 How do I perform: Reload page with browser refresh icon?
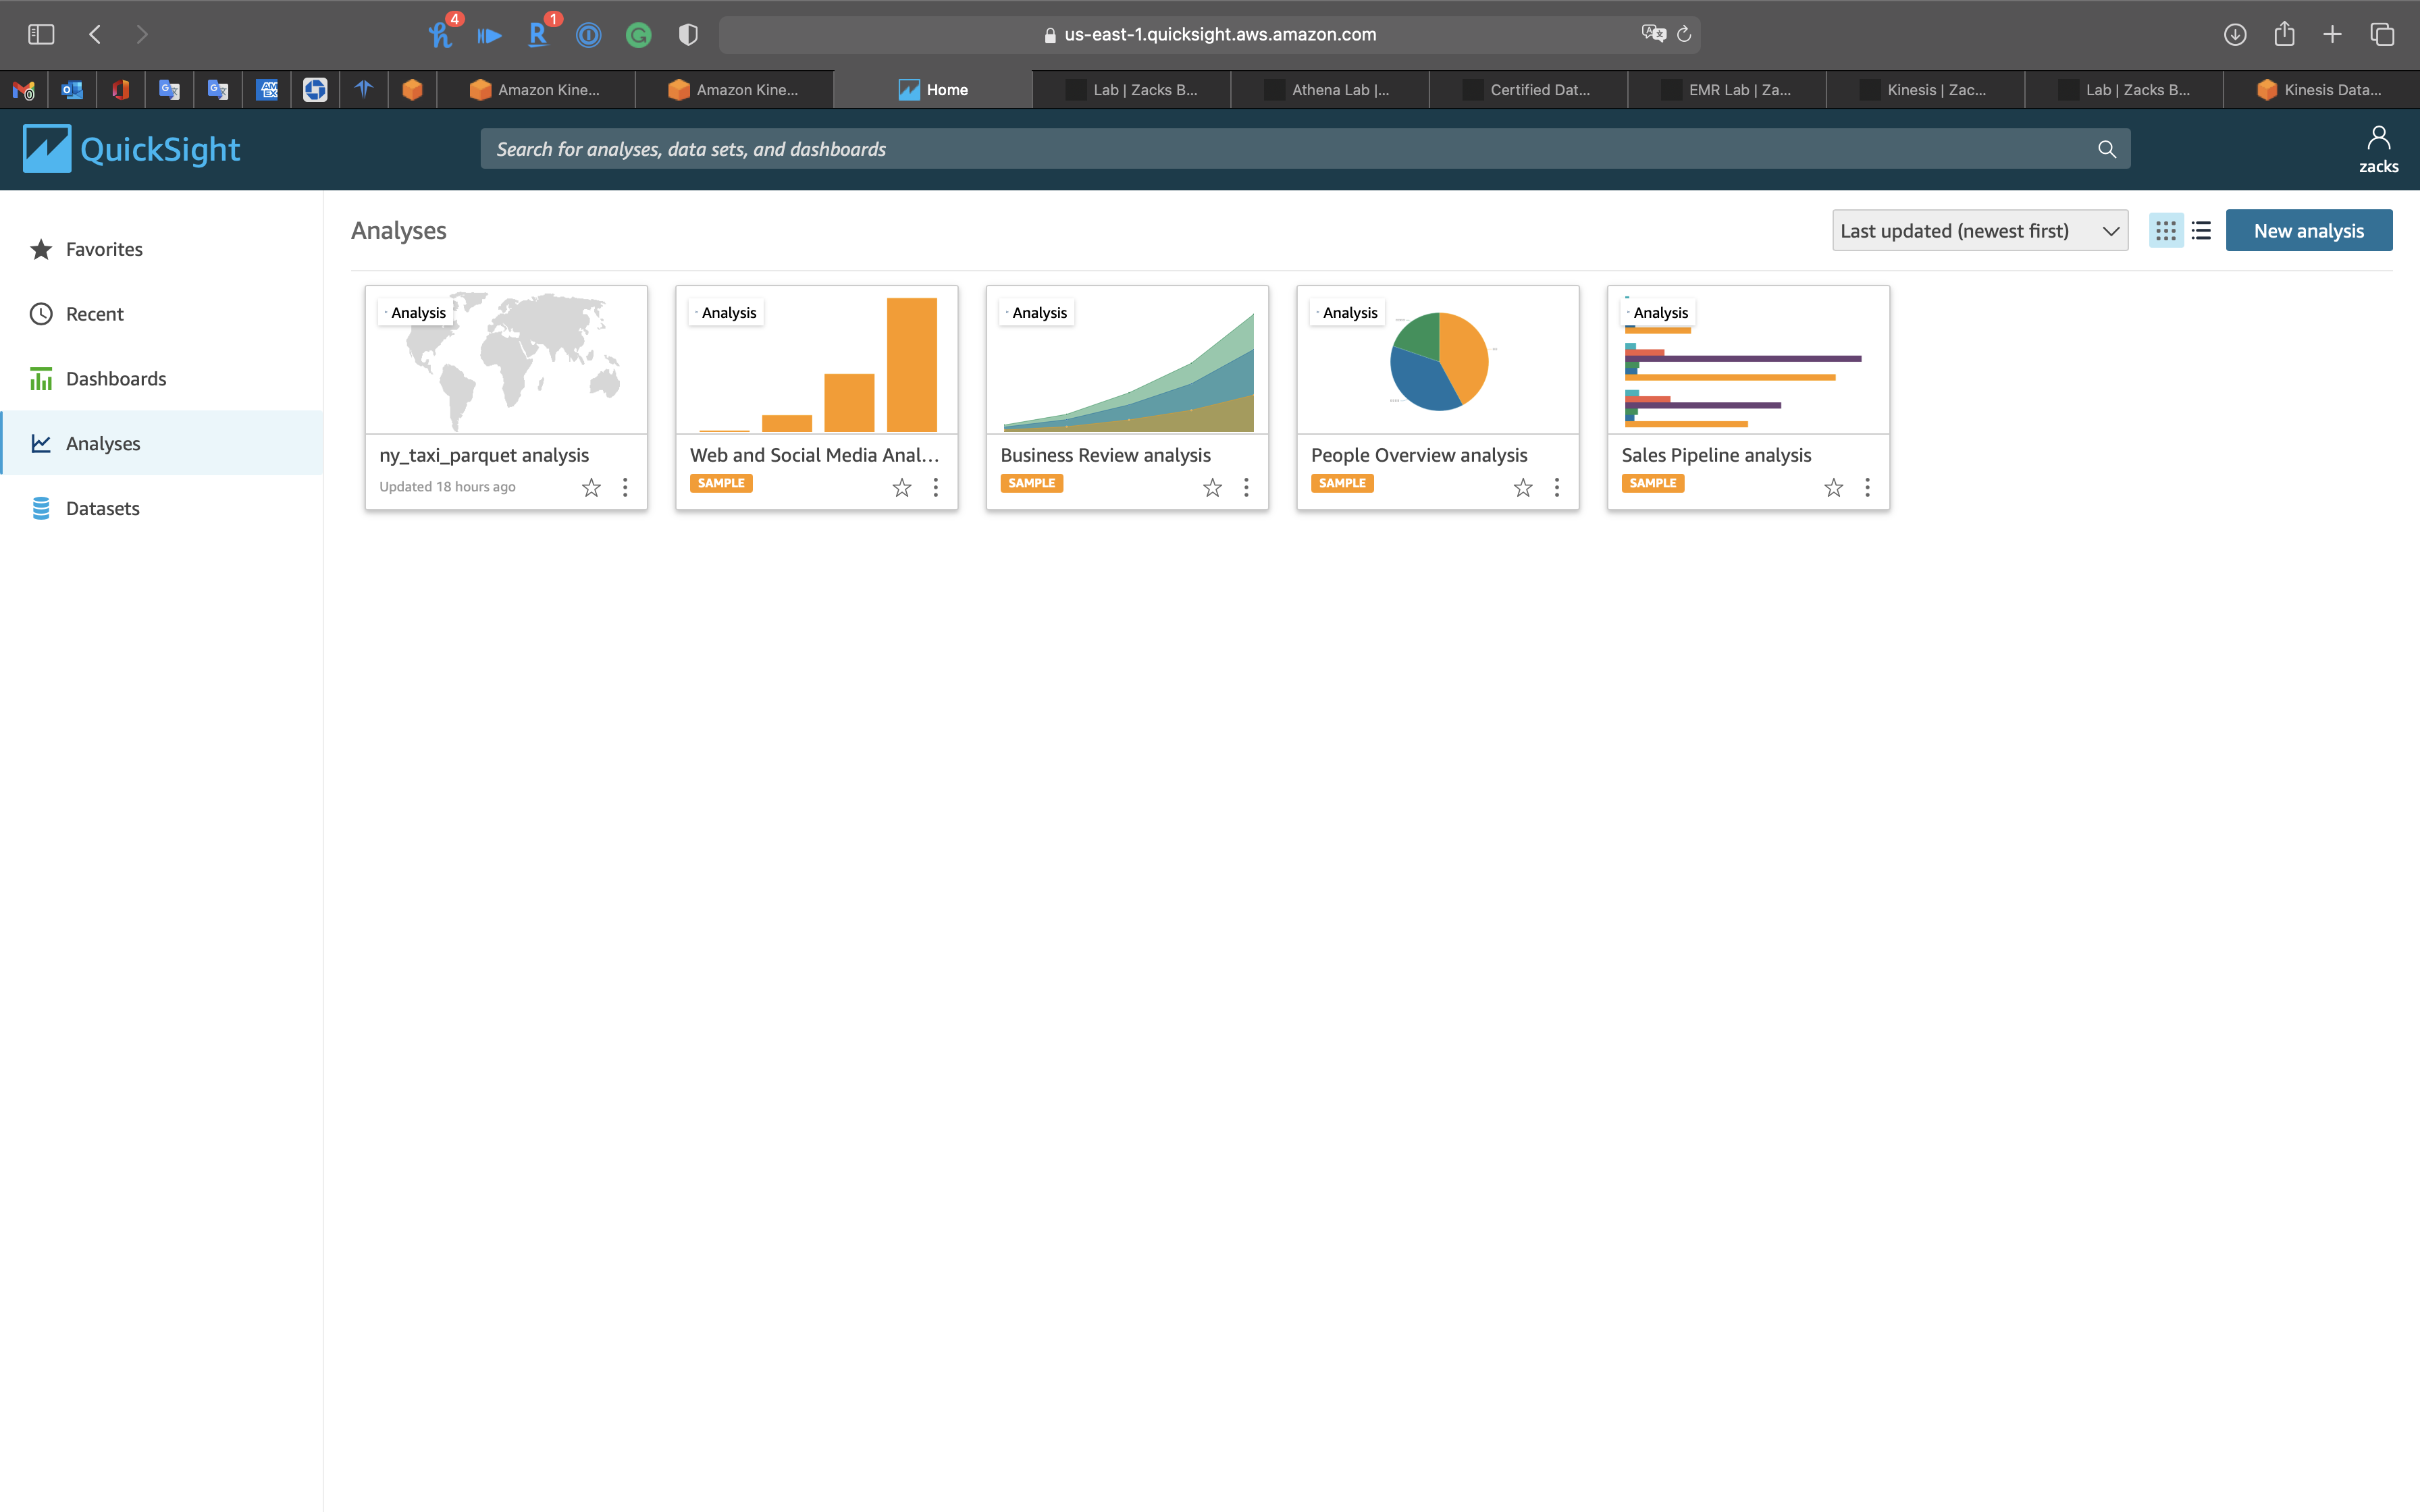pyautogui.click(x=1684, y=34)
